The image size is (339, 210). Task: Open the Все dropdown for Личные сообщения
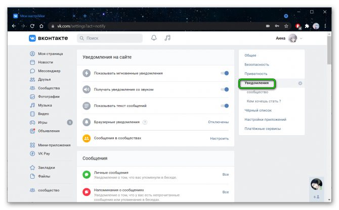coord(226,175)
